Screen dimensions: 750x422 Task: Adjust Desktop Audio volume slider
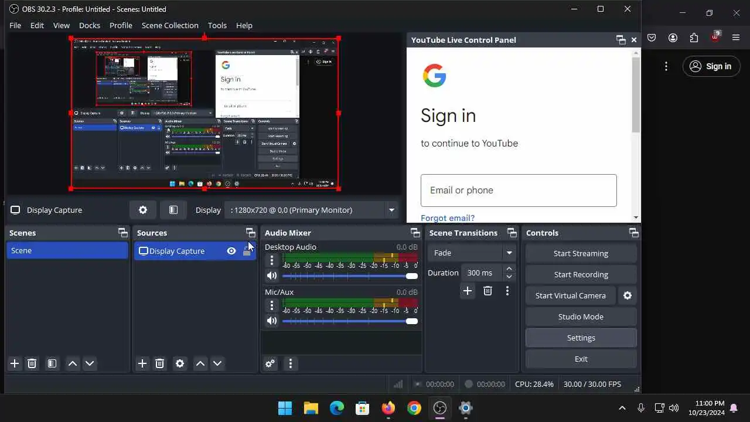(x=350, y=275)
